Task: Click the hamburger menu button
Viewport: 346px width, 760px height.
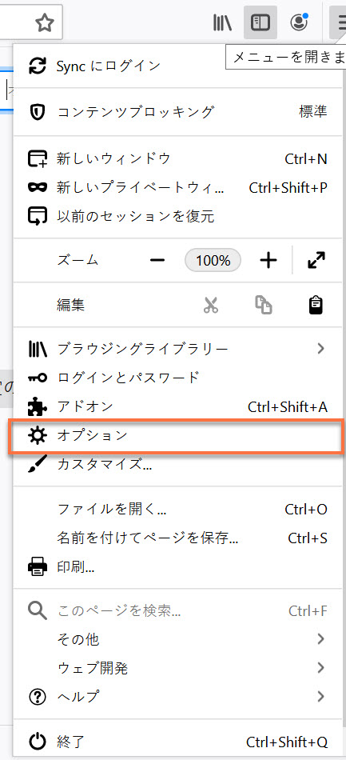Action: click(x=338, y=22)
